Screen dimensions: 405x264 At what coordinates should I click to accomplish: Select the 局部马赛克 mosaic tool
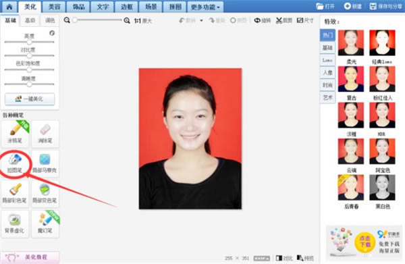point(45,164)
